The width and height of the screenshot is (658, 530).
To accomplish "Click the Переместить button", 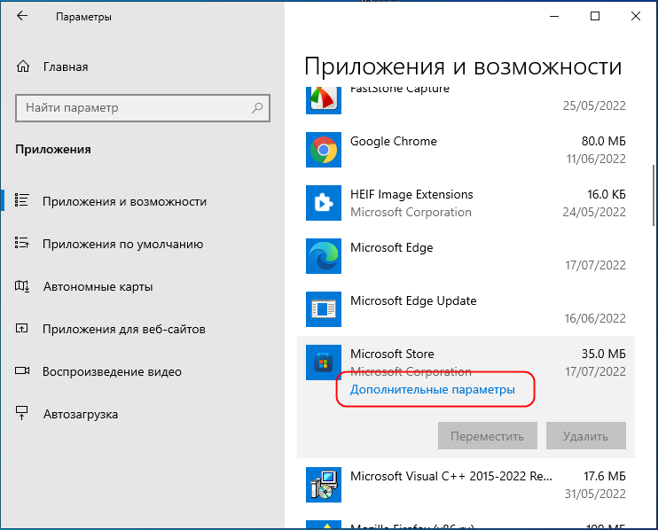I will coord(487,436).
